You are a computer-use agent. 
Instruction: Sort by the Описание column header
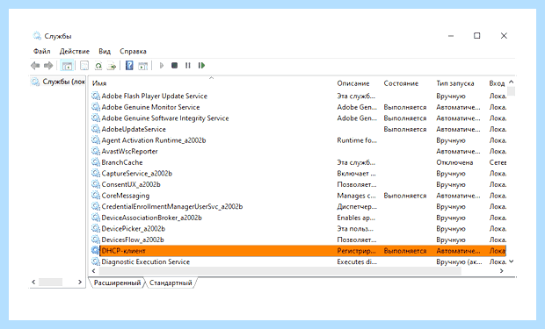click(x=353, y=83)
